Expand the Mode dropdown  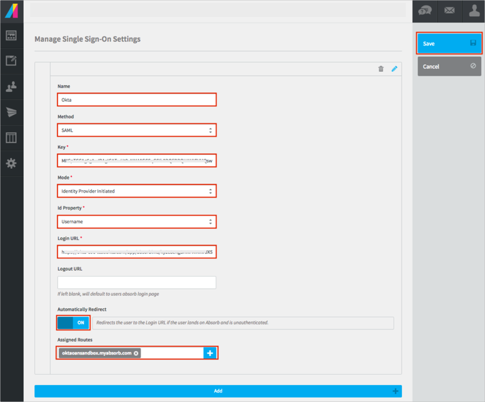(136, 191)
